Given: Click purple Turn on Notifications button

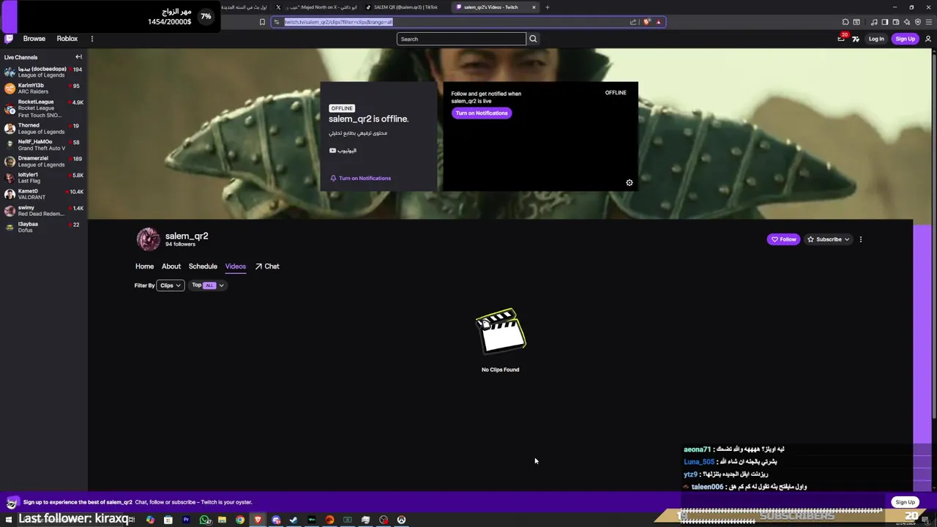Looking at the screenshot, I should click(482, 113).
